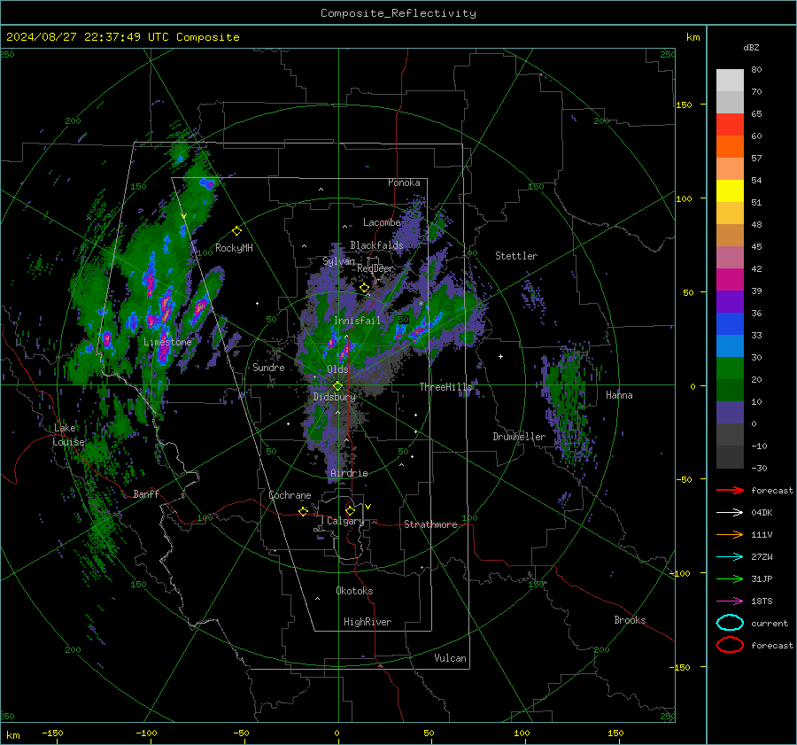
Task: Click the cyan current ellipse legend icon
Action: pyautogui.click(x=730, y=623)
